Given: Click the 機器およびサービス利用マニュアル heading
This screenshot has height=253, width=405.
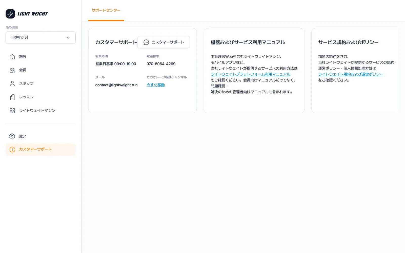Looking at the screenshot, I should point(248,43).
